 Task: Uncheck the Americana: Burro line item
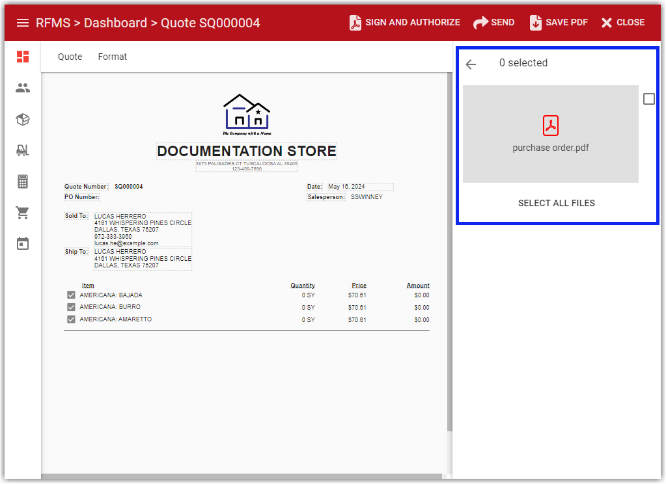[x=71, y=307]
